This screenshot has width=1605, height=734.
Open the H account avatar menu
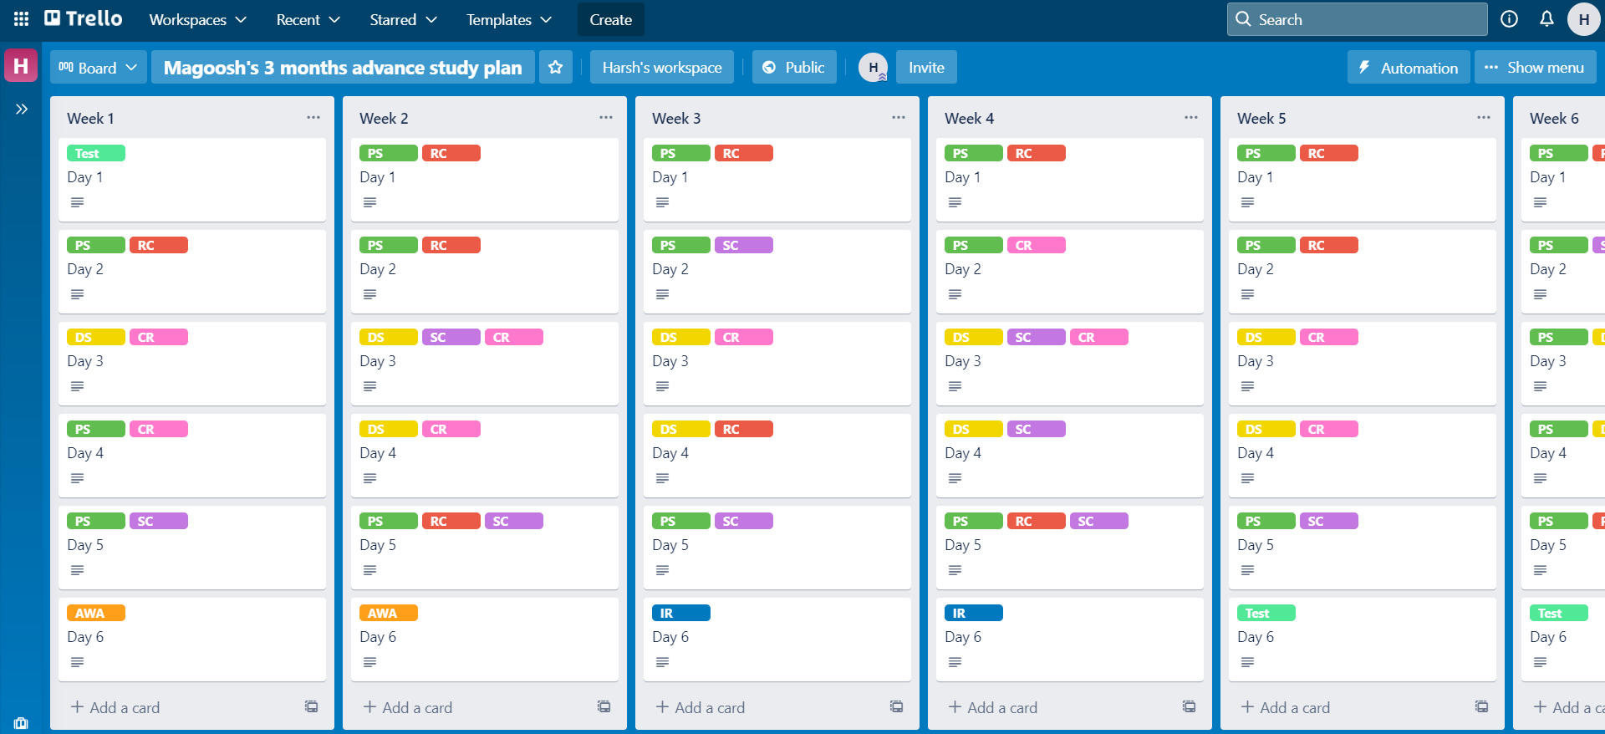coord(1583,19)
